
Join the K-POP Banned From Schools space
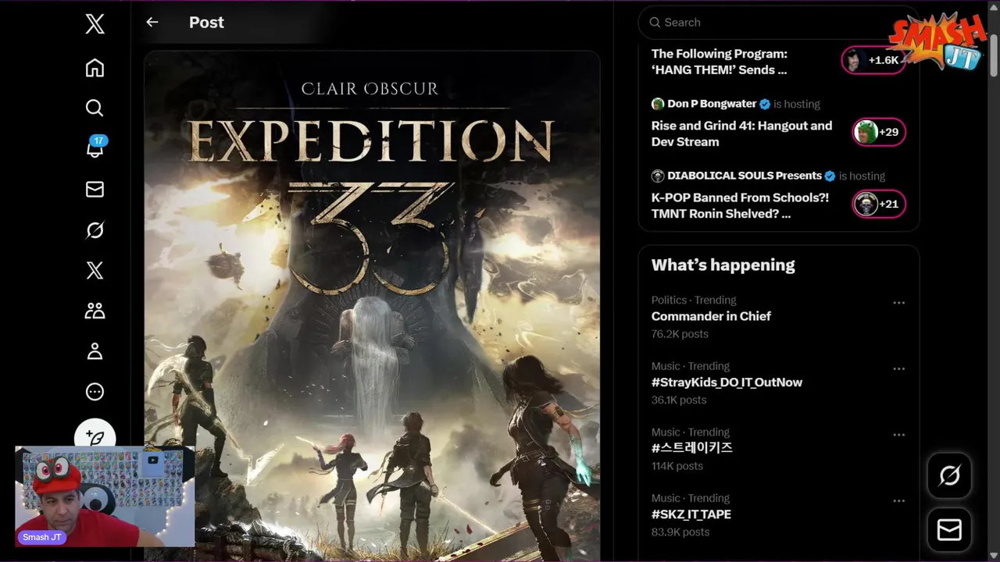click(879, 204)
